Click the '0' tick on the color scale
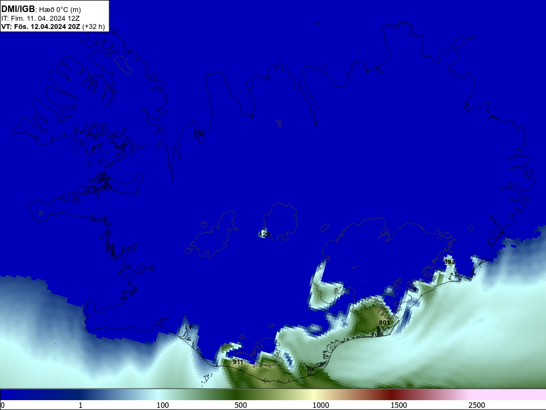The image size is (546, 410). coord(3,405)
